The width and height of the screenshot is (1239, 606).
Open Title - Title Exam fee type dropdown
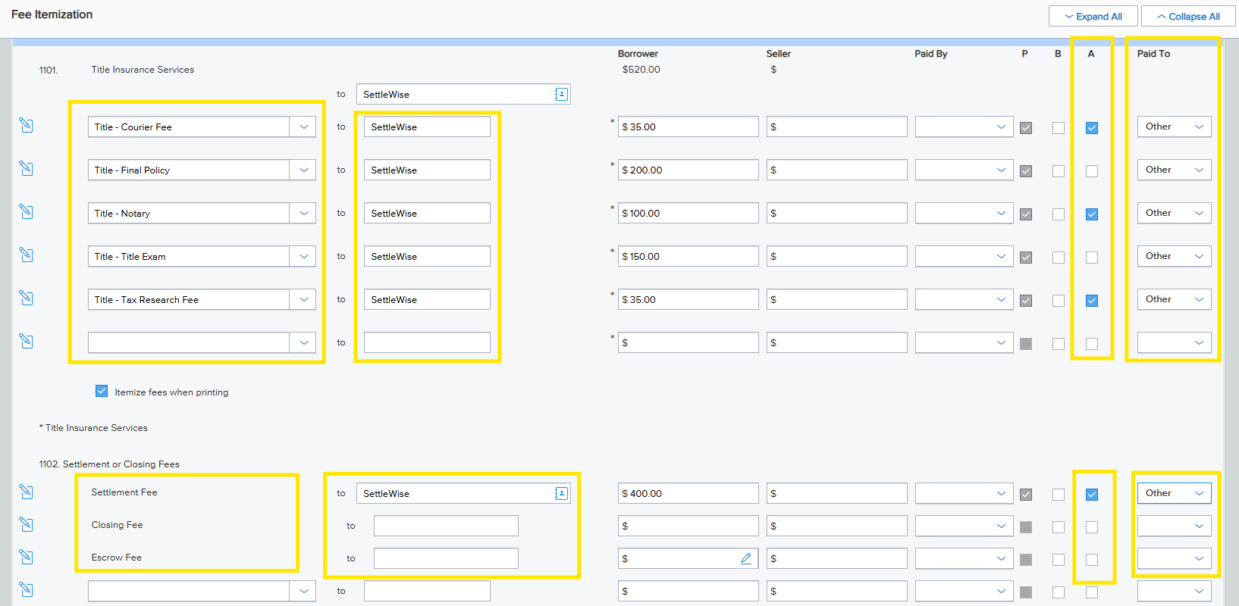[303, 256]
